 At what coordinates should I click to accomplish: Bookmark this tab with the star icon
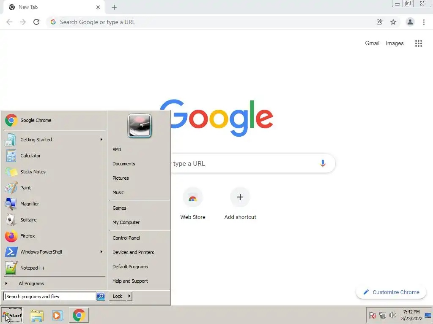(393, 22)
